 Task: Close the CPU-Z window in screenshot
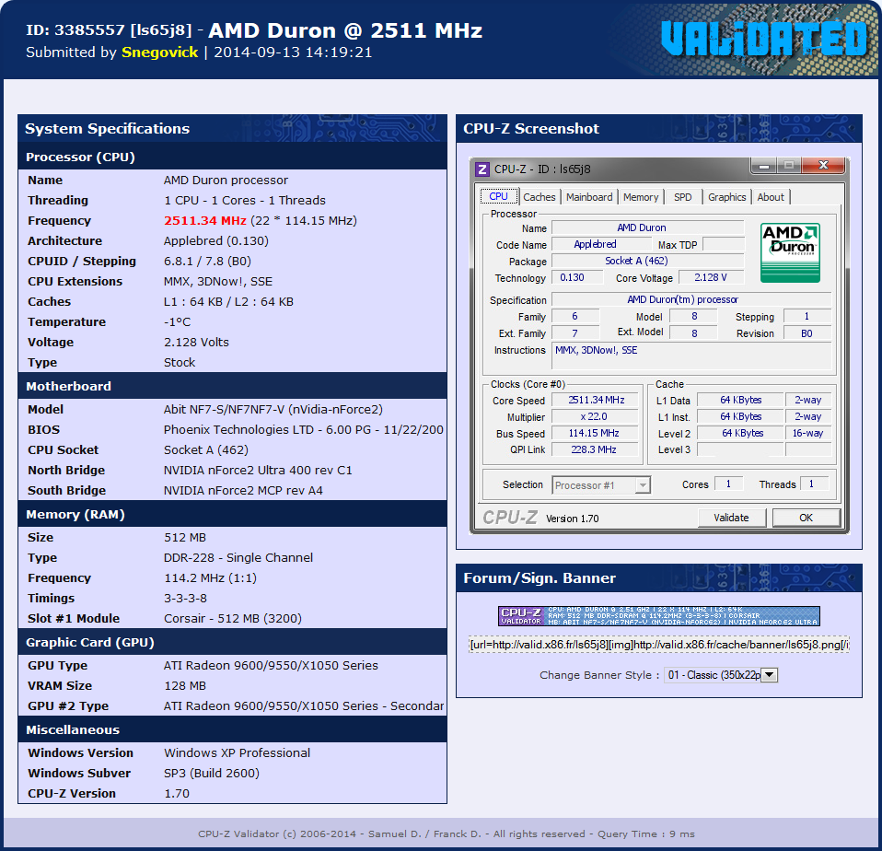[x=823, y=166]
